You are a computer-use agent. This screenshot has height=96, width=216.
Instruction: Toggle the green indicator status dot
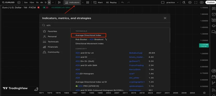pos(44,8)
